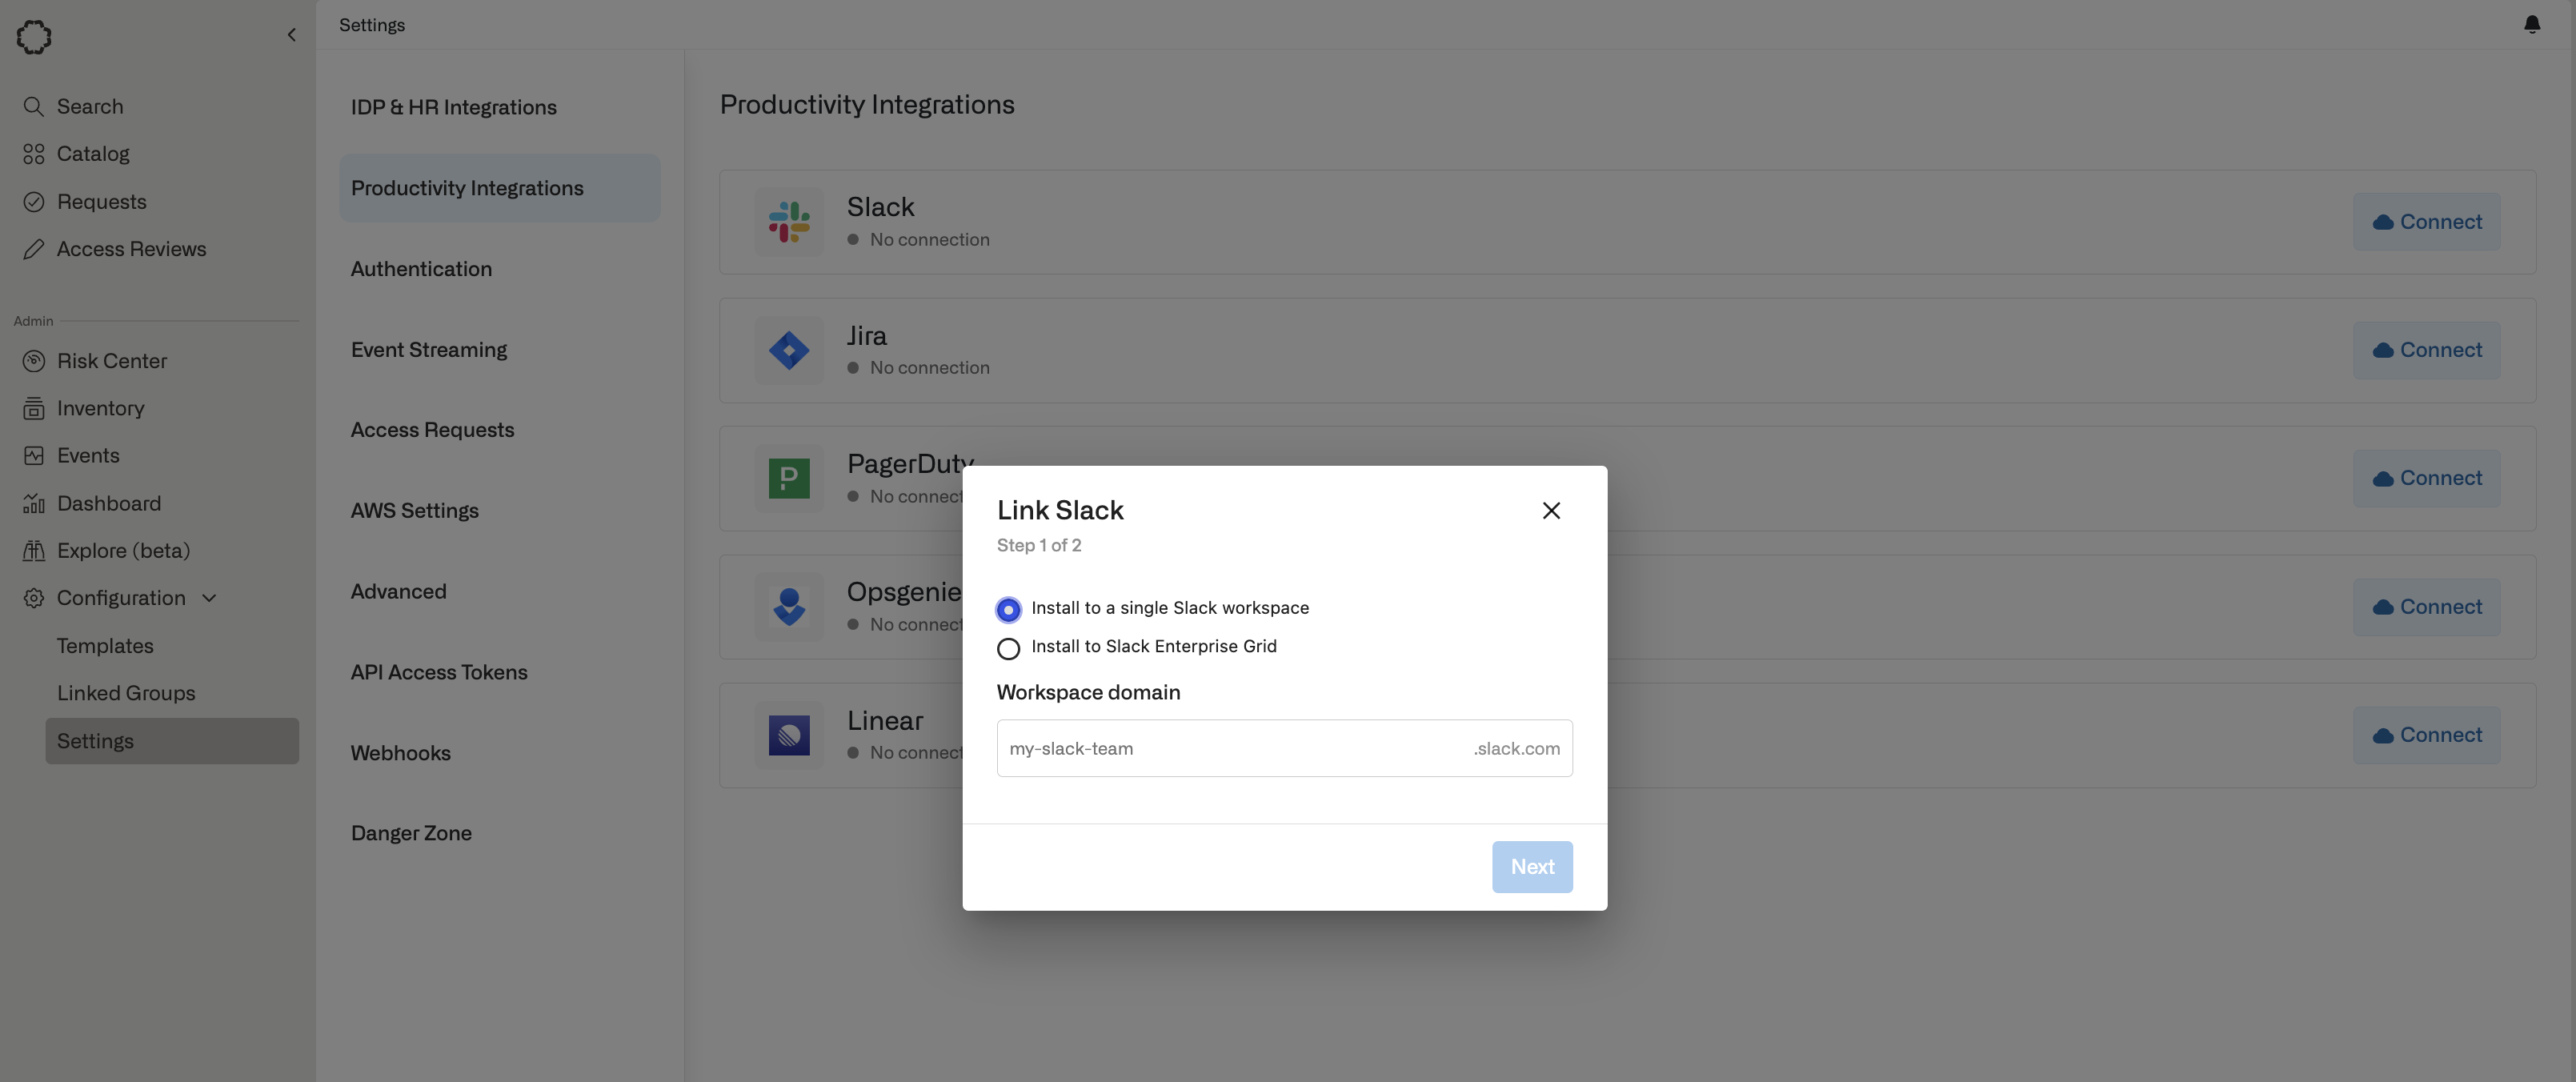Viewport: 2576px width, 1082px height.
Task: Click the app logo at top left
Action: click(34, 36)
